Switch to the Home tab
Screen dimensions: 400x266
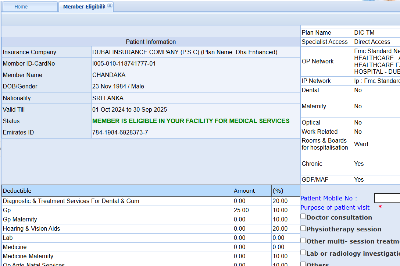point(21,7)
